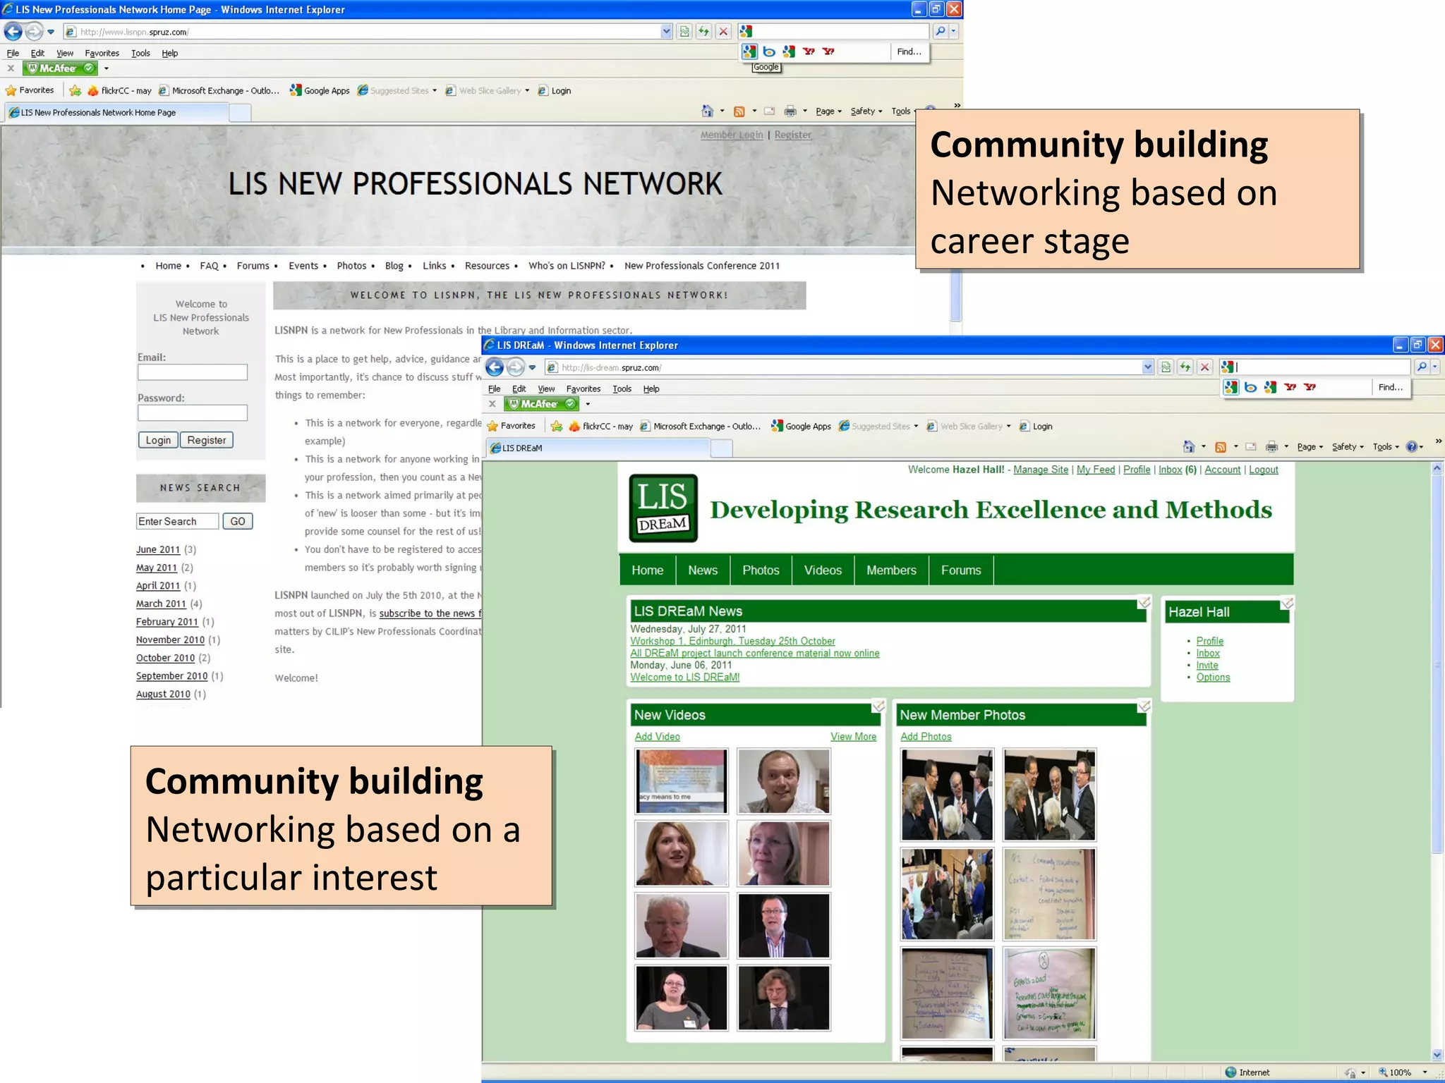The width and height of the screenshot is (1445, 1083).
Task: Click compatibility view icon in LIS DREaM window
Action: (x=1166, y=367)
